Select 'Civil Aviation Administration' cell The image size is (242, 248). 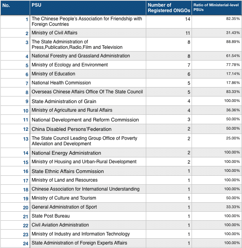pos(88,225)
